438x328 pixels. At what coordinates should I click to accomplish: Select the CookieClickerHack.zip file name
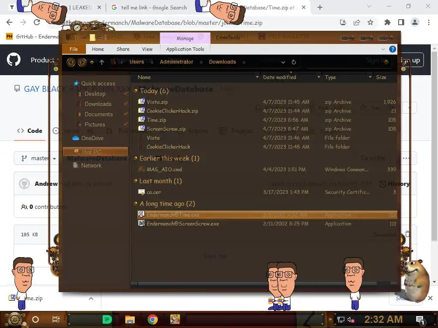pyautogui.click(x=172, y=111)
